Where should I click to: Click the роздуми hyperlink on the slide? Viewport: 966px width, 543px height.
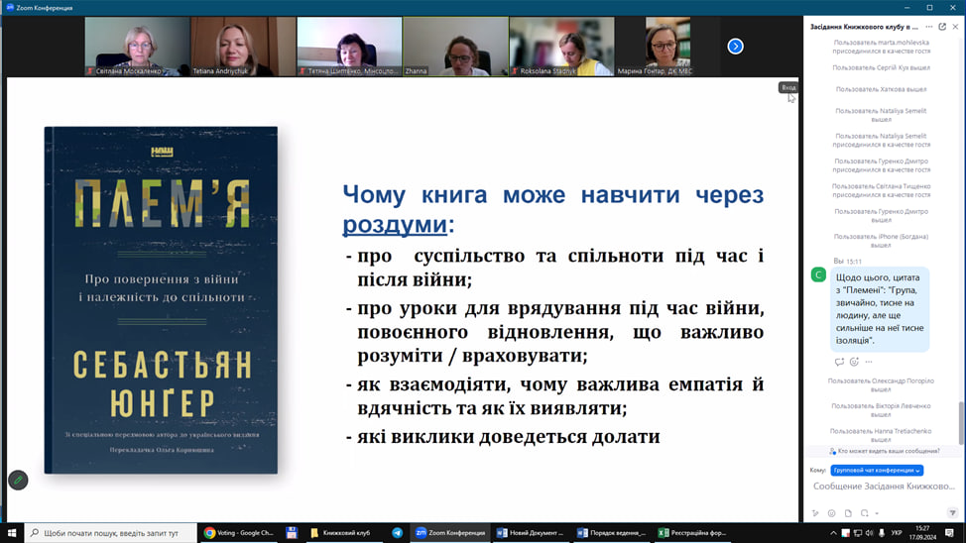click(x=395, y=224)
